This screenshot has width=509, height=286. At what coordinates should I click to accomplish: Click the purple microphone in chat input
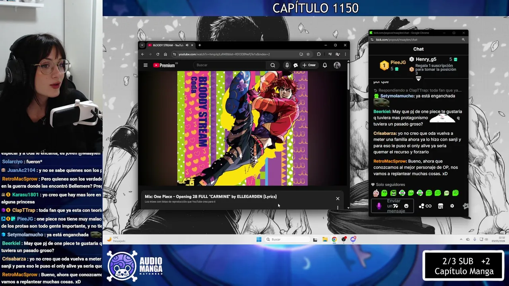point(379,206)
